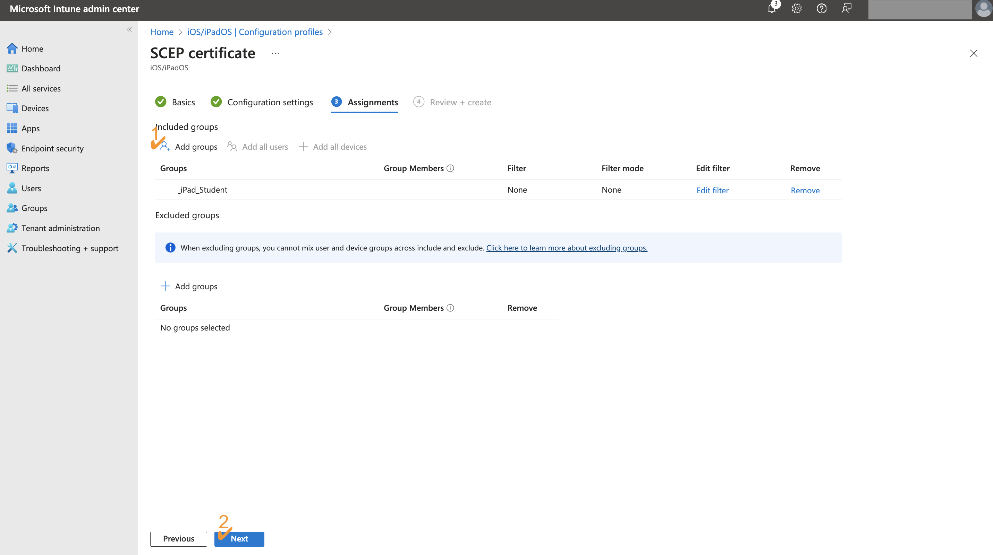Open the notifications bell
Image resolution: width=993 pixels, height=555 pixels.
[772, 8]
